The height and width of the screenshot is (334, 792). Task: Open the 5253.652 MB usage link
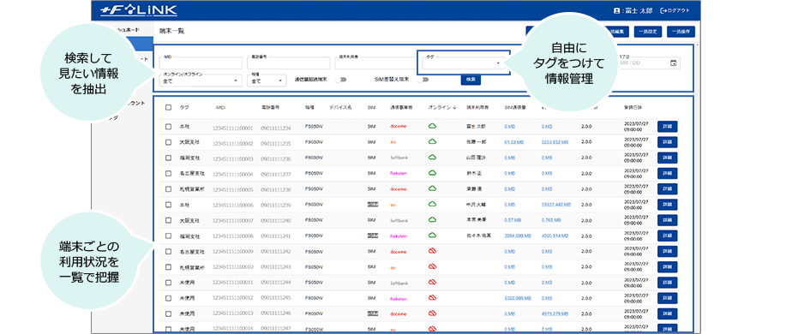(555, 142)
